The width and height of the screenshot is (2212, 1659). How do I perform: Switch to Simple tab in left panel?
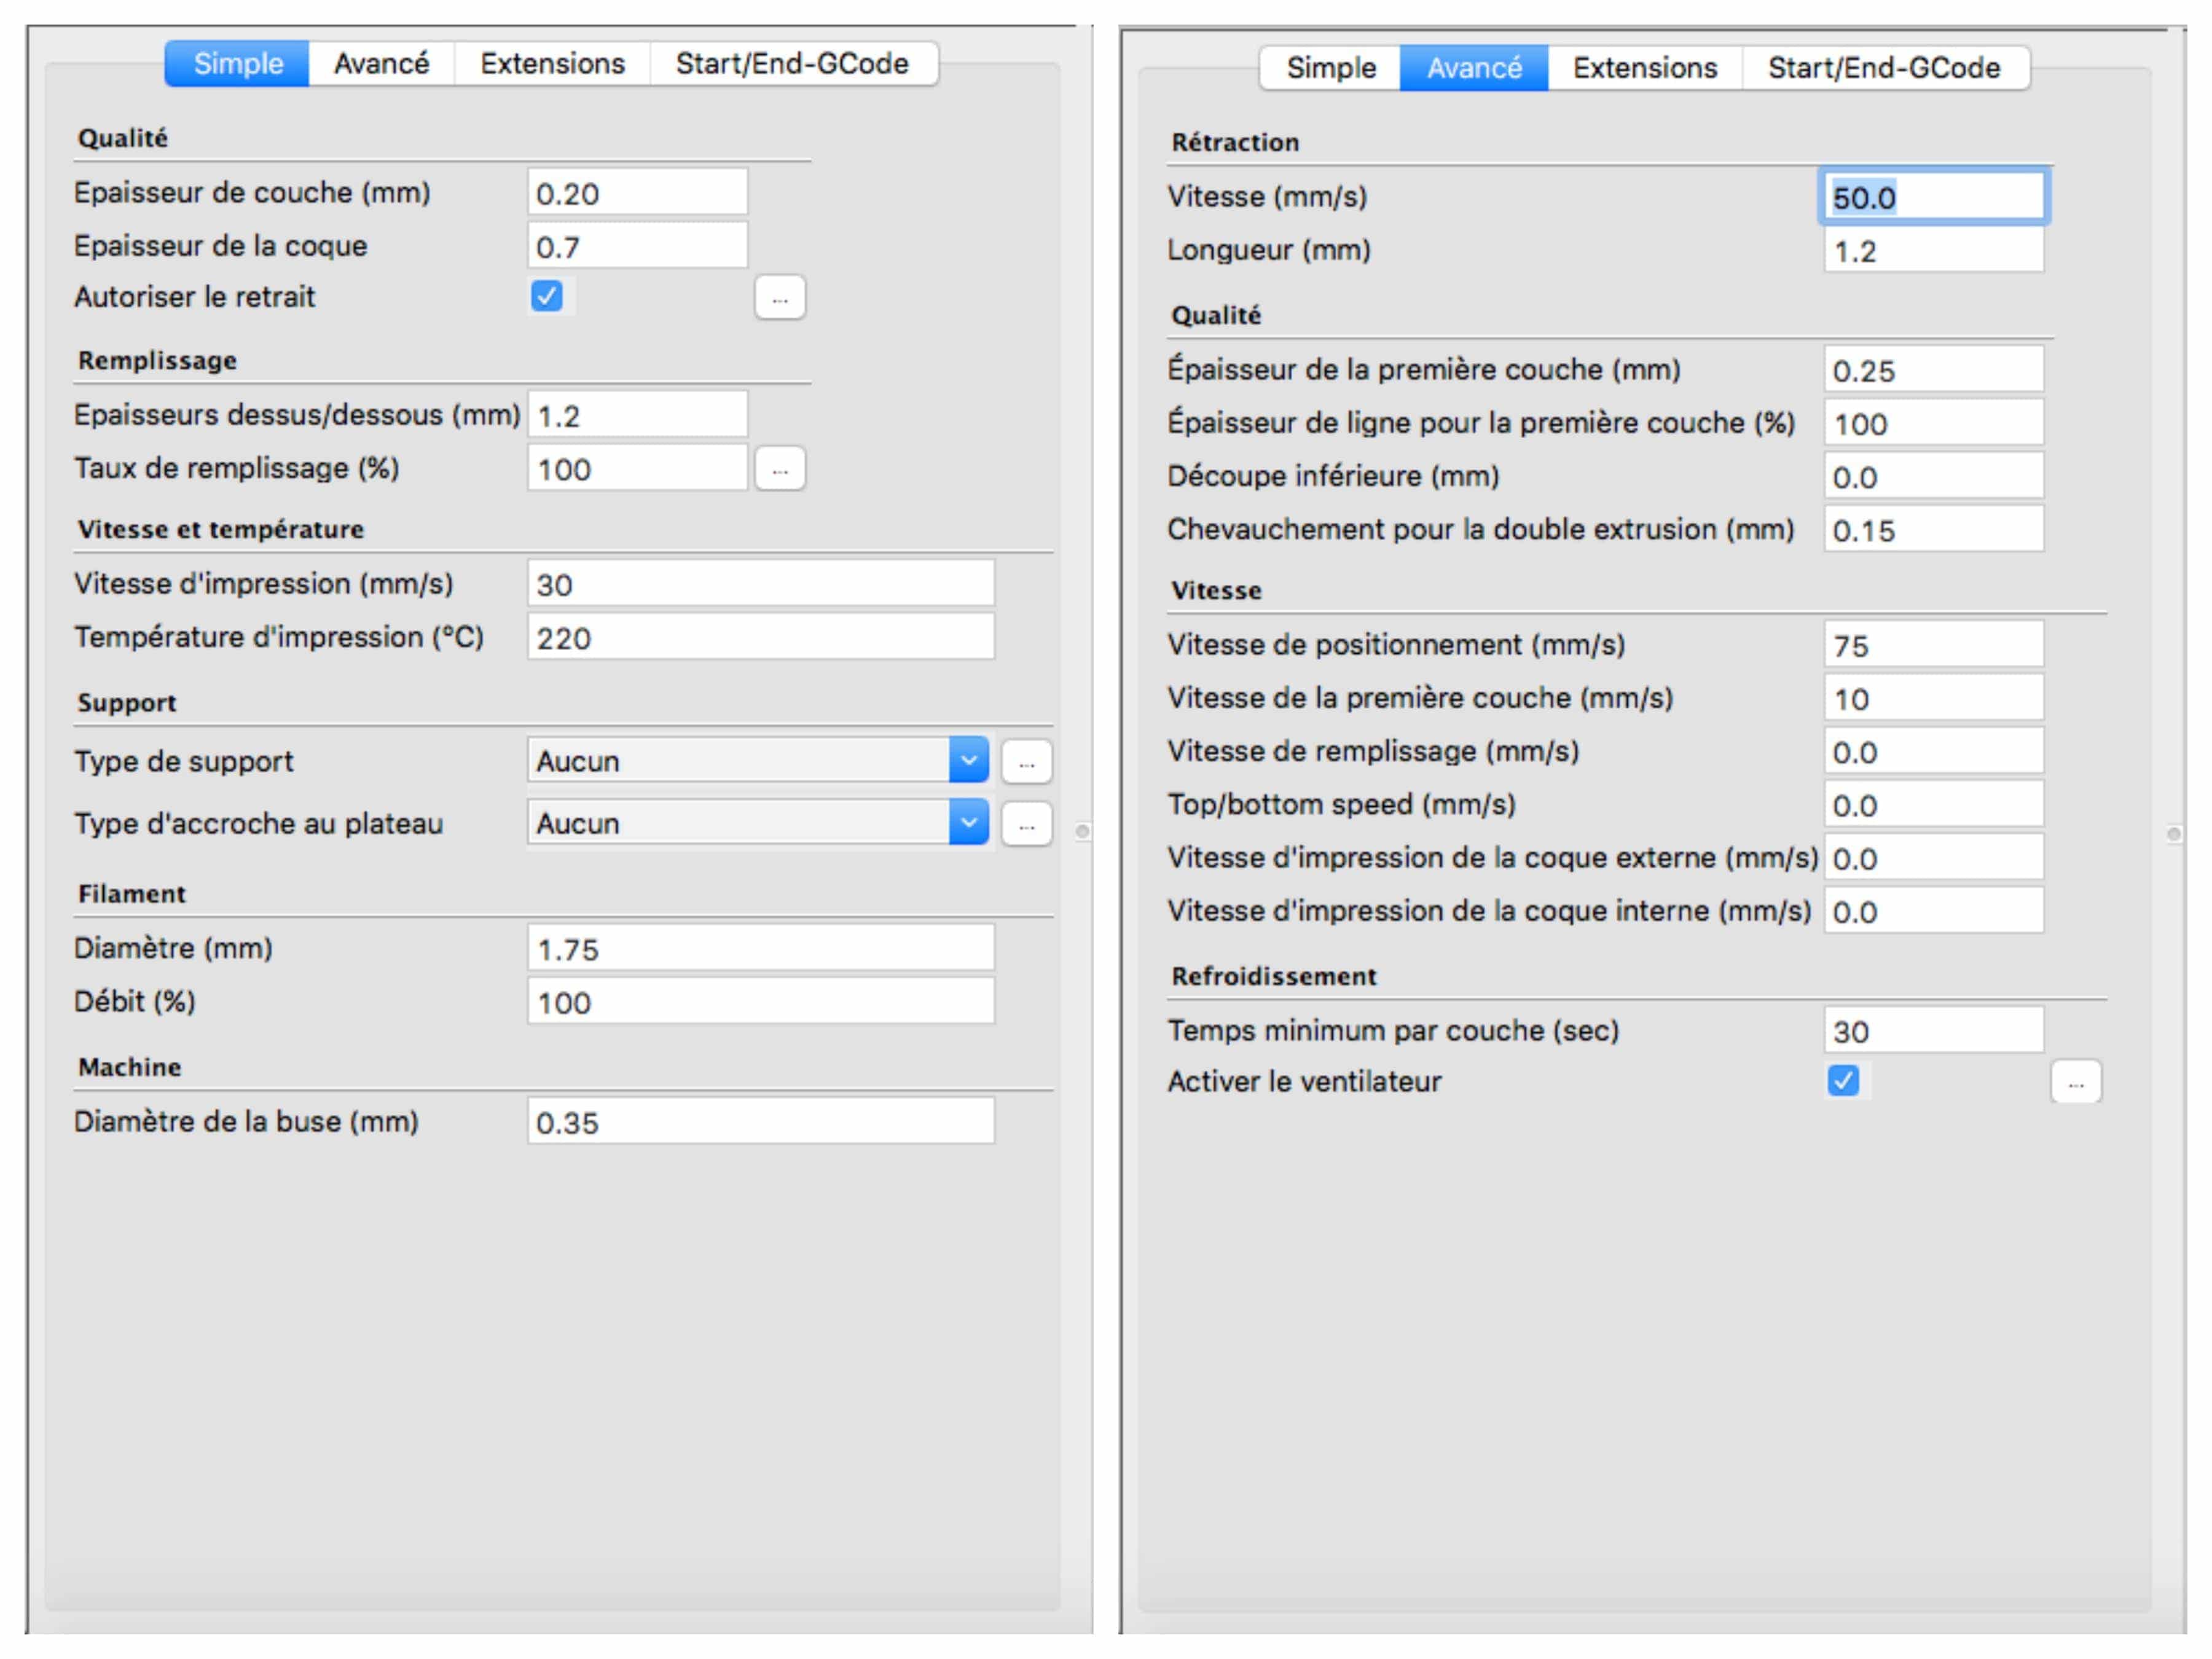[x=237, y=64]
